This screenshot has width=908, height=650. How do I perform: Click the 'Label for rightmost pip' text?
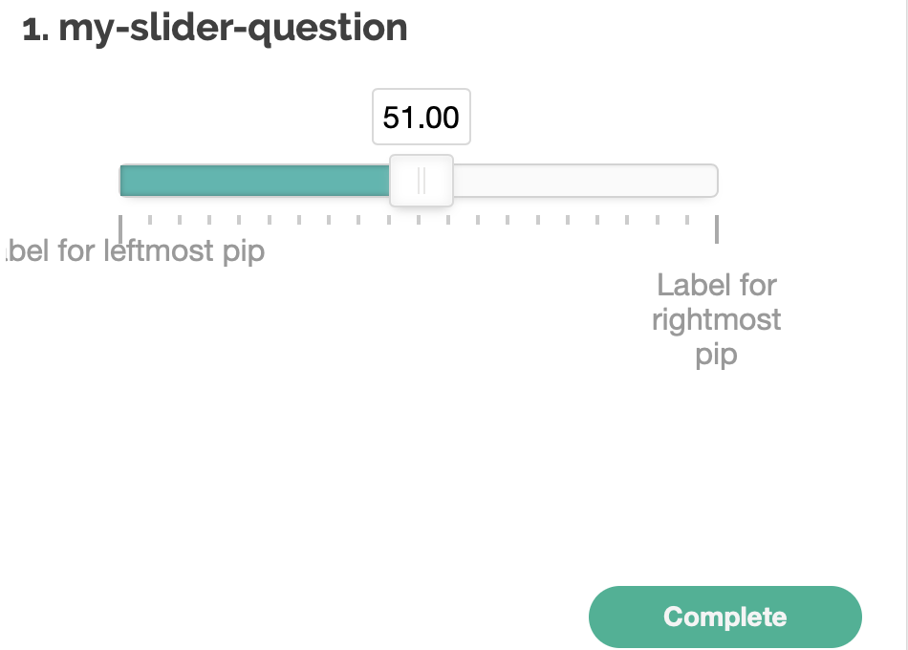716,319
